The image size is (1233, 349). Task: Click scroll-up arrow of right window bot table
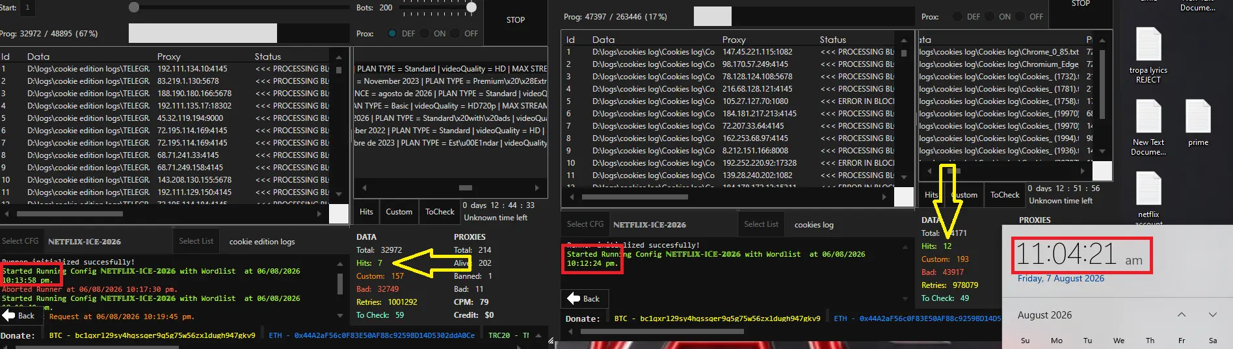[903, 40]
